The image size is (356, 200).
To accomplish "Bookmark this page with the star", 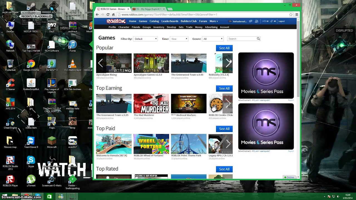I will [x=291, y=14].
